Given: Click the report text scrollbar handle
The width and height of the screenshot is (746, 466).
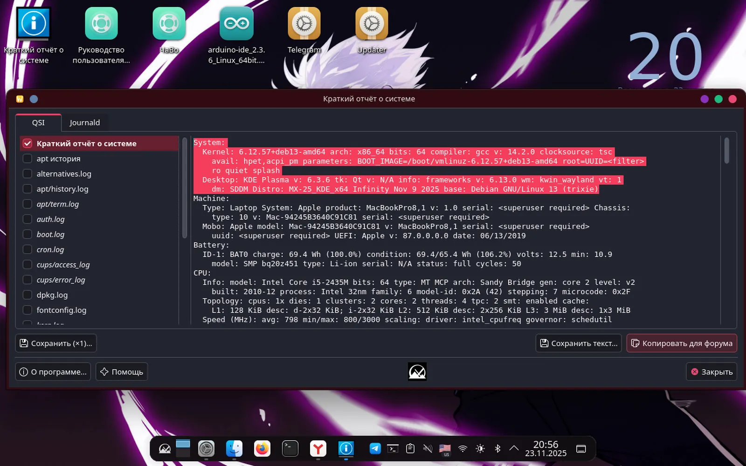Looking at the screenshot, I should pyautogui.click(x=726, y=151).
